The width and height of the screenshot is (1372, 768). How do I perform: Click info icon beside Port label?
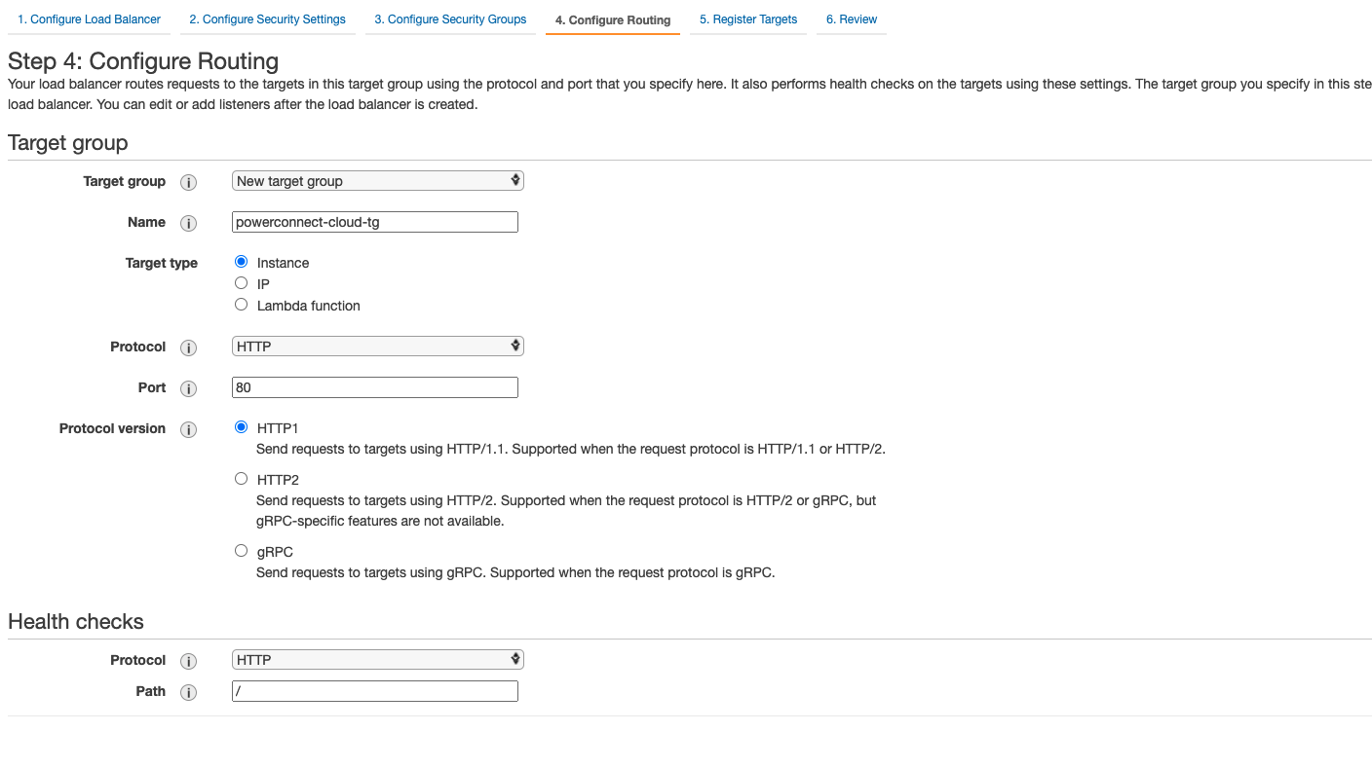coord(189,388)
